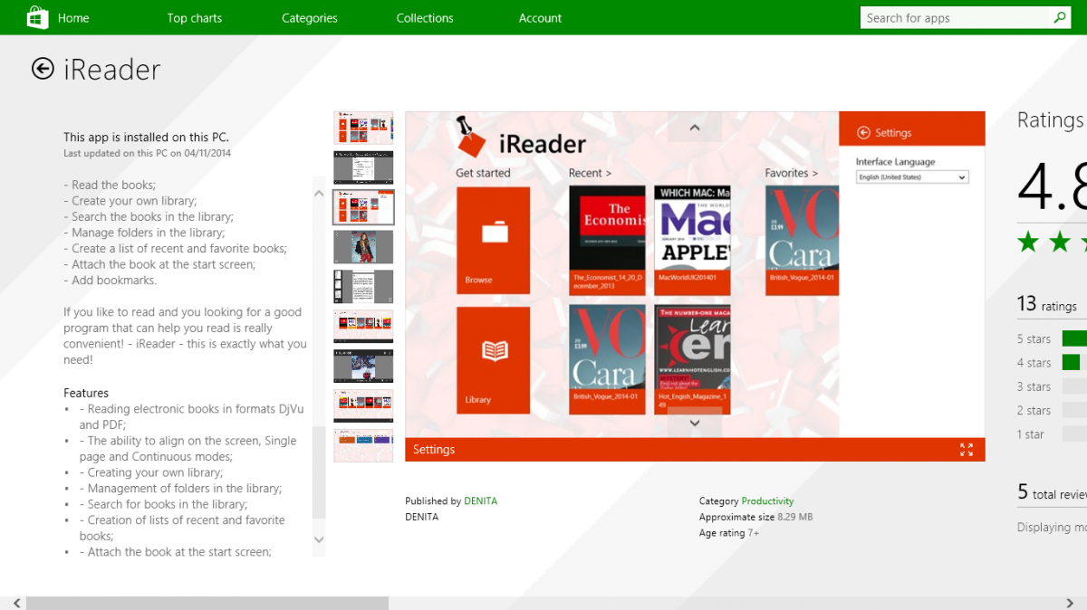This screenshot has width=1087, height=610.
Task: Open the DENITA publisher link
Action: pos(480,500)
